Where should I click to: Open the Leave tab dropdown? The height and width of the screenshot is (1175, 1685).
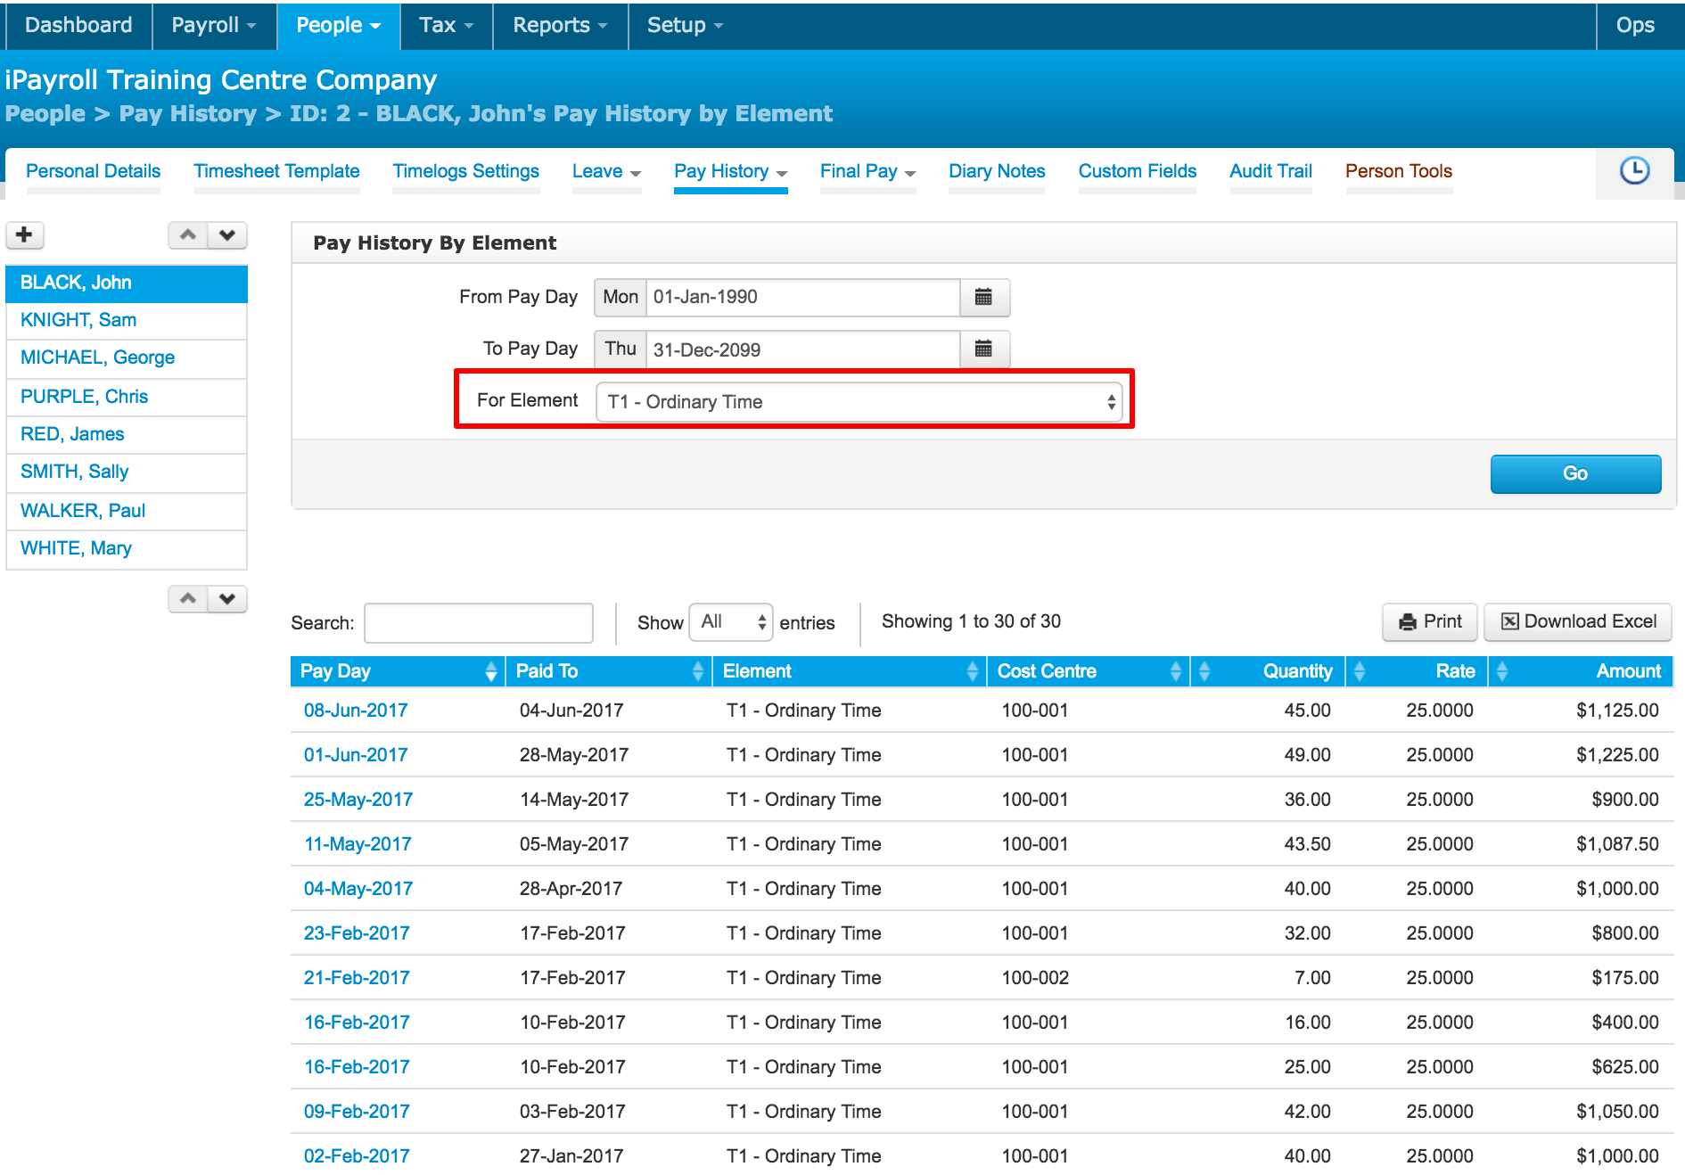[x=606, y=171]
